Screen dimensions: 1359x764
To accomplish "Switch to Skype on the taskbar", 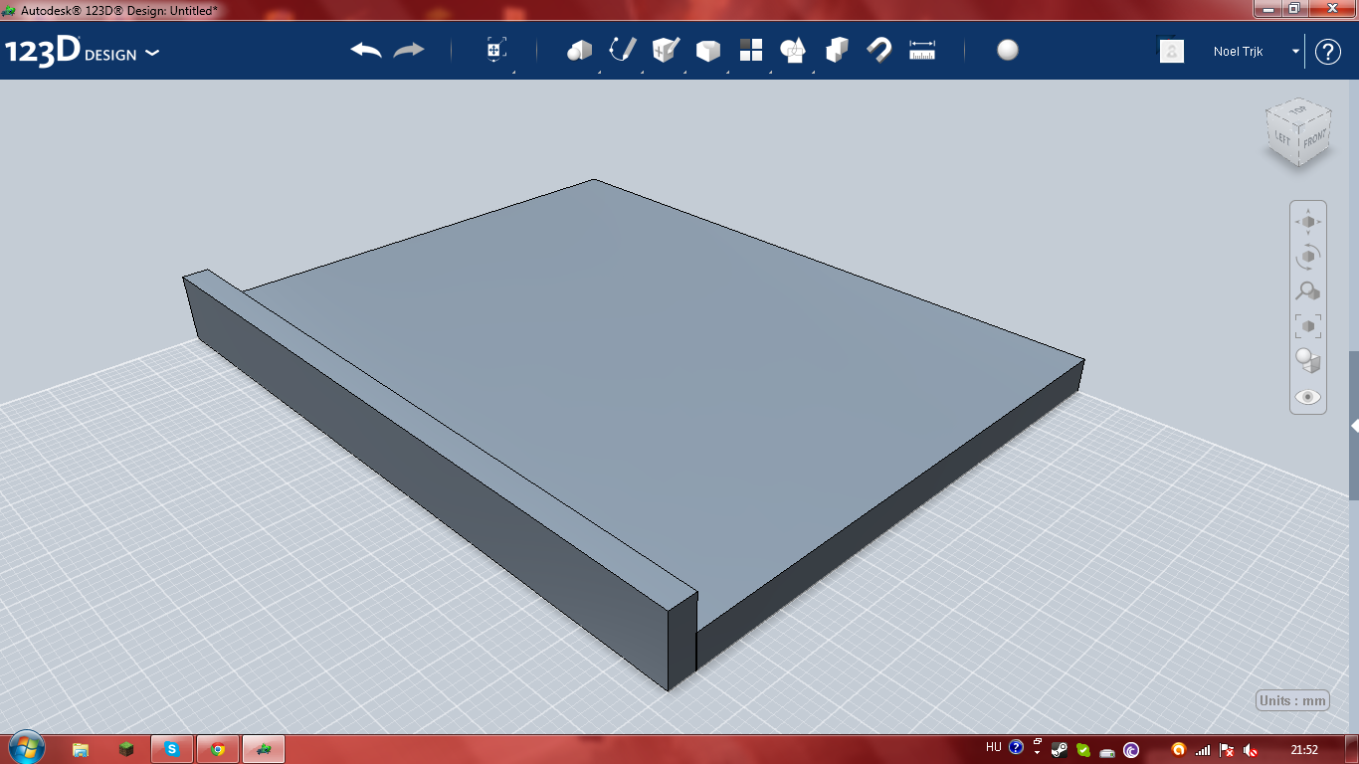I will (172, 749).
